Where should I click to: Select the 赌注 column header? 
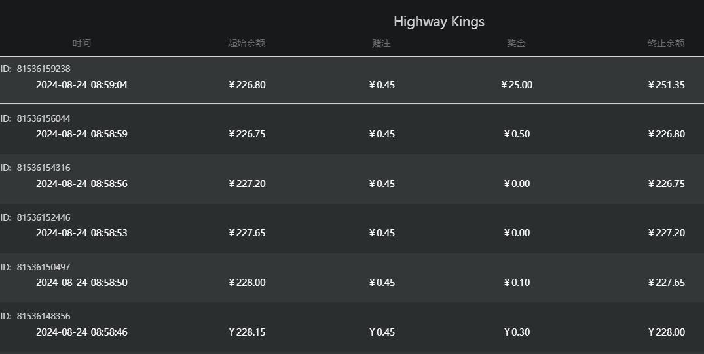(381, 43)
